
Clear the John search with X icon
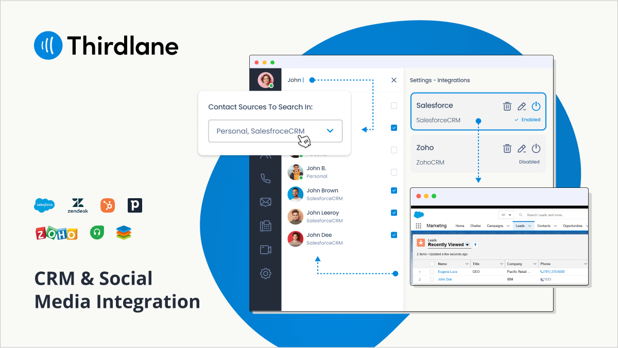(x=394, y=80)
